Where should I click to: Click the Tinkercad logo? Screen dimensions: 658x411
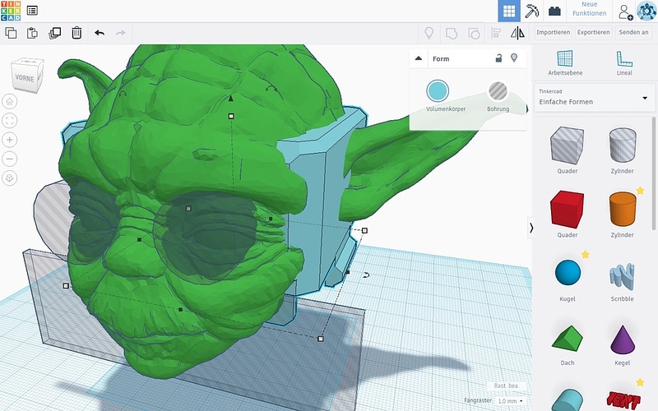point(11,11)
